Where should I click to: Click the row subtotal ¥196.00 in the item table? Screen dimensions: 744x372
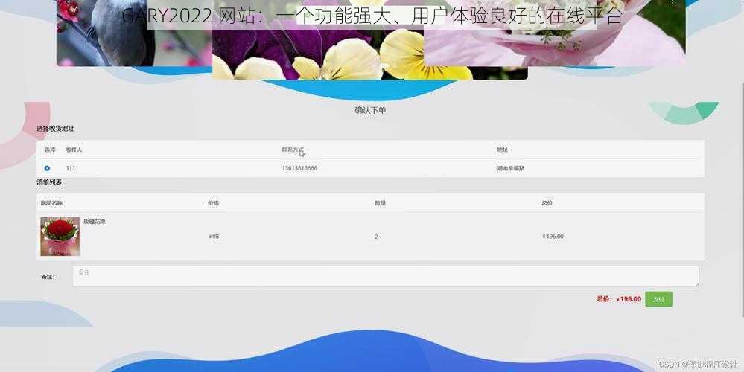(553, 237)
